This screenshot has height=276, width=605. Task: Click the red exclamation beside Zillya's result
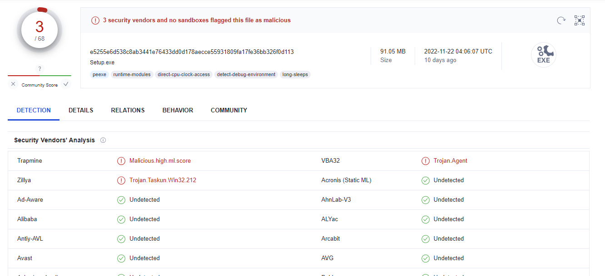(121, 180)
